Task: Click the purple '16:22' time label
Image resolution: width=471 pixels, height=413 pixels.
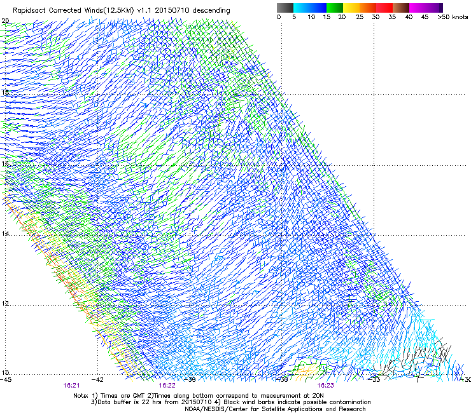Action: click(x=167, y=386)
